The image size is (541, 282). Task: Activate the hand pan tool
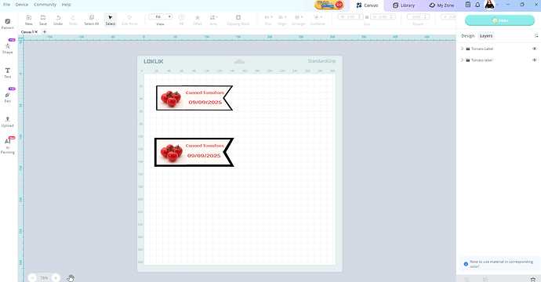(x=71, y=277)
